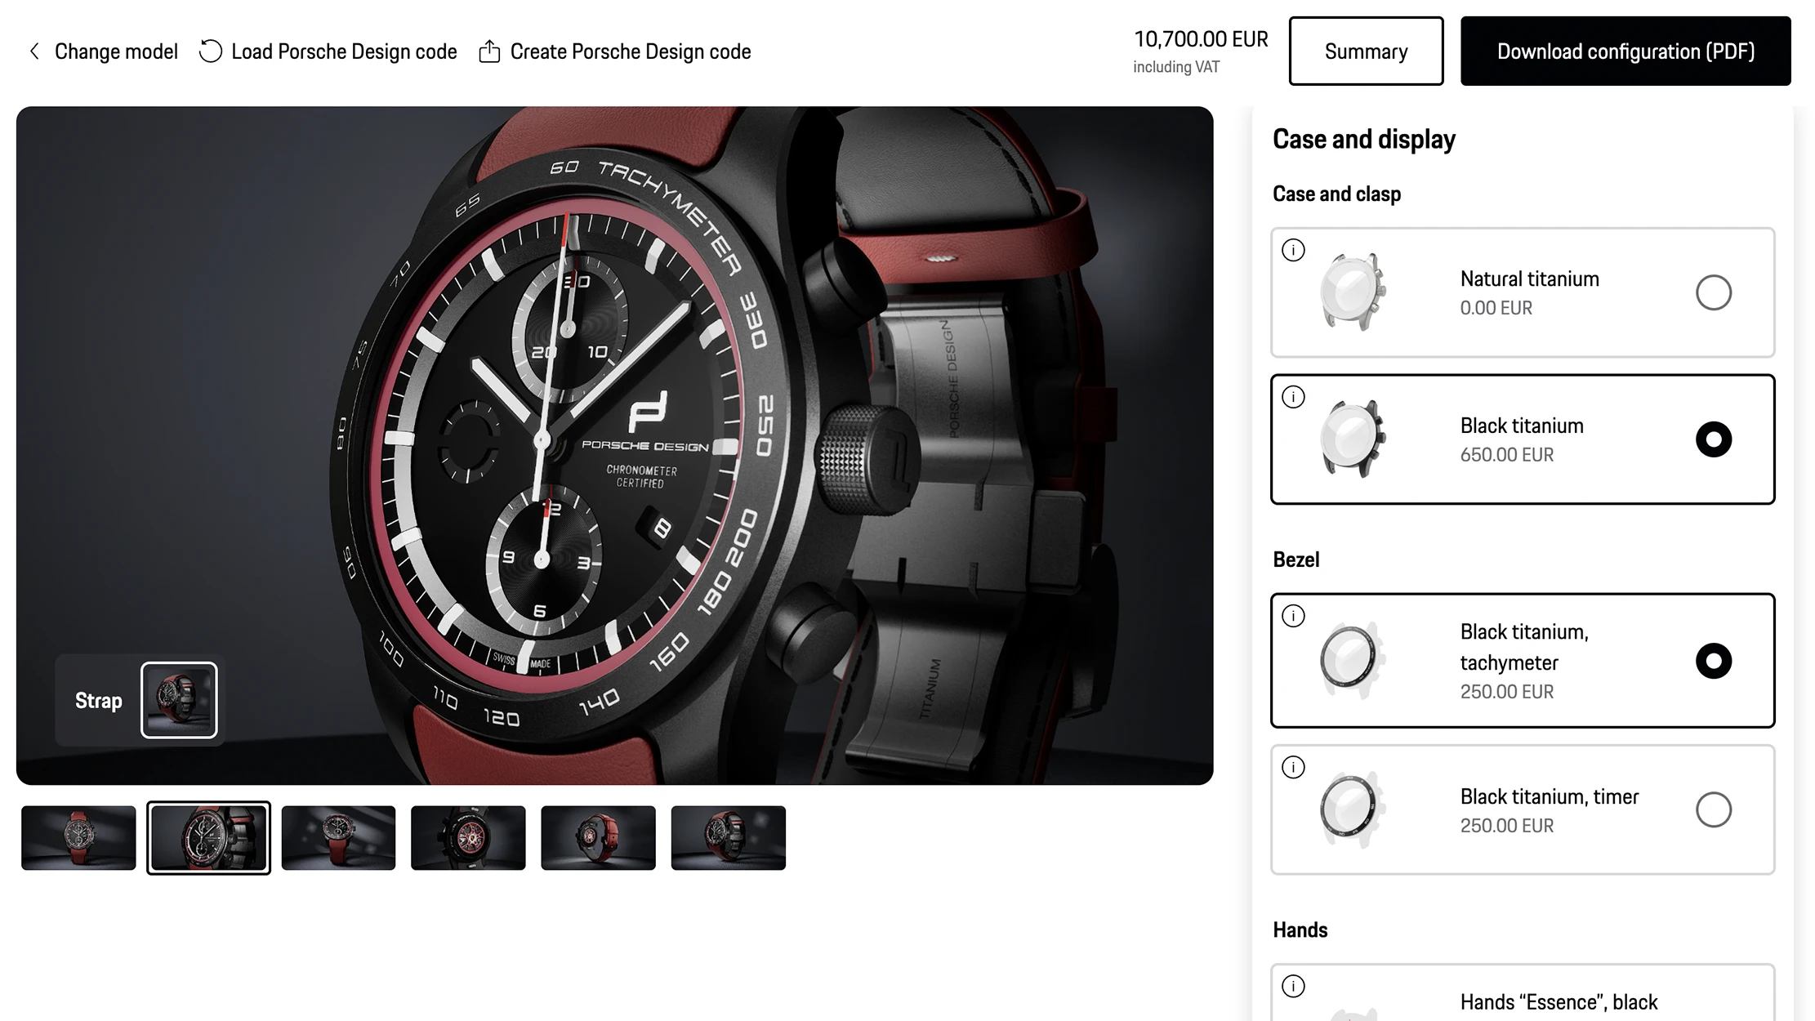
Task: Open info icon for Natural titanium
Action: [1293, 250]
